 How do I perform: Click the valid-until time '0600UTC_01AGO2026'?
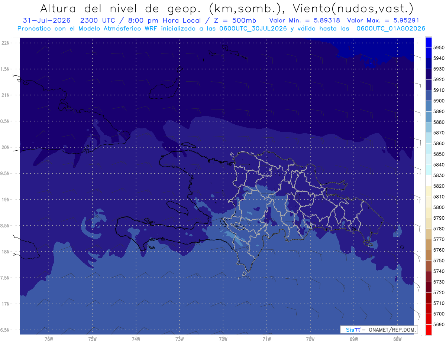(x=391, y=29)
